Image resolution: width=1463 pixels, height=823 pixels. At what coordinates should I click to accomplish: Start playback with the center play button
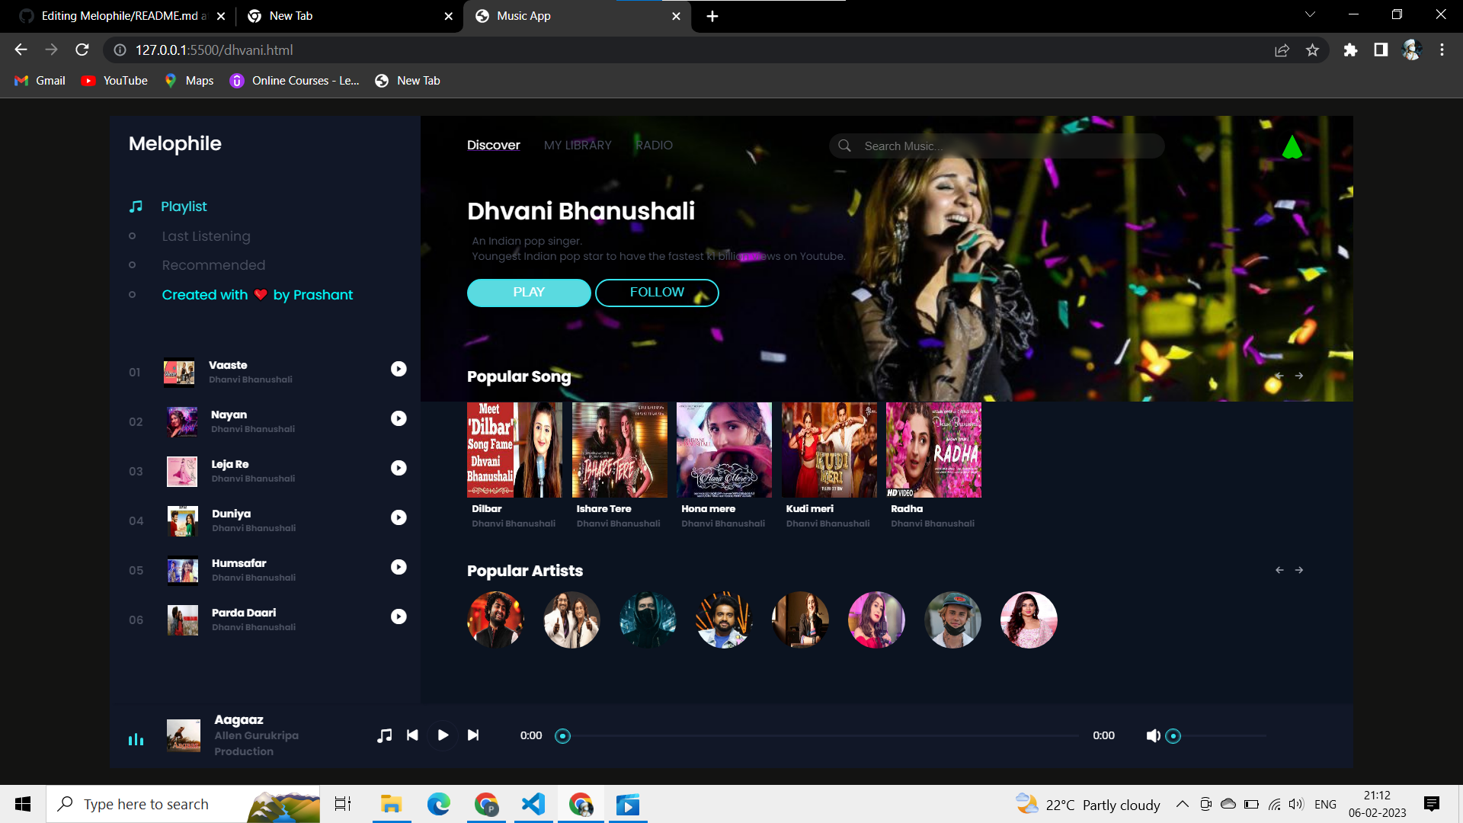[x=443, y=735]
